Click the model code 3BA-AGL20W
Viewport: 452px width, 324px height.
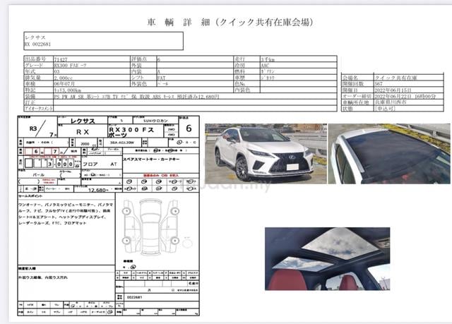click(x=122, y=143)
